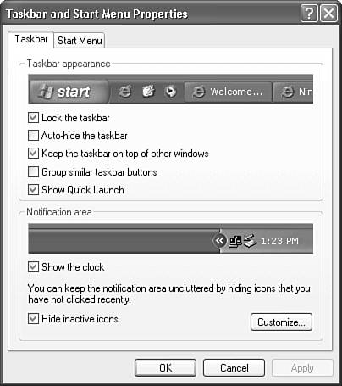The height and width of the screenshot is (386, 342).
Task: Confirm settings with the OK button
Action: [x=165, y=368]
